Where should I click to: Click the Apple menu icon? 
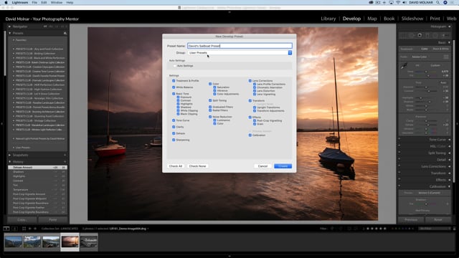pyautogui.click(x=6, y=2)
